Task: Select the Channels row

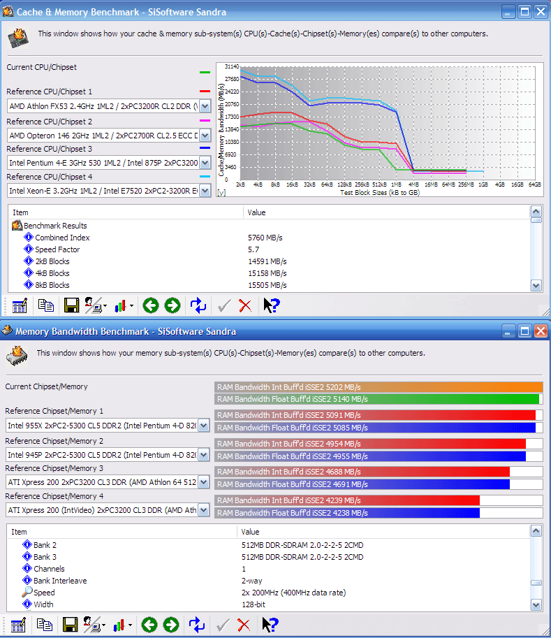Action: click(x=268, y=568)
